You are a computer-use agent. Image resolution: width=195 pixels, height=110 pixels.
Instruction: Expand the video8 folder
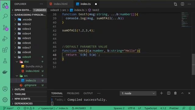pos(29,52)
